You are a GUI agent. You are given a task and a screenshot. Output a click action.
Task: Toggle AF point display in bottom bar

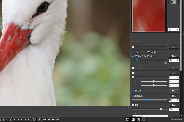pyautogui.click(x=138, y=120)
